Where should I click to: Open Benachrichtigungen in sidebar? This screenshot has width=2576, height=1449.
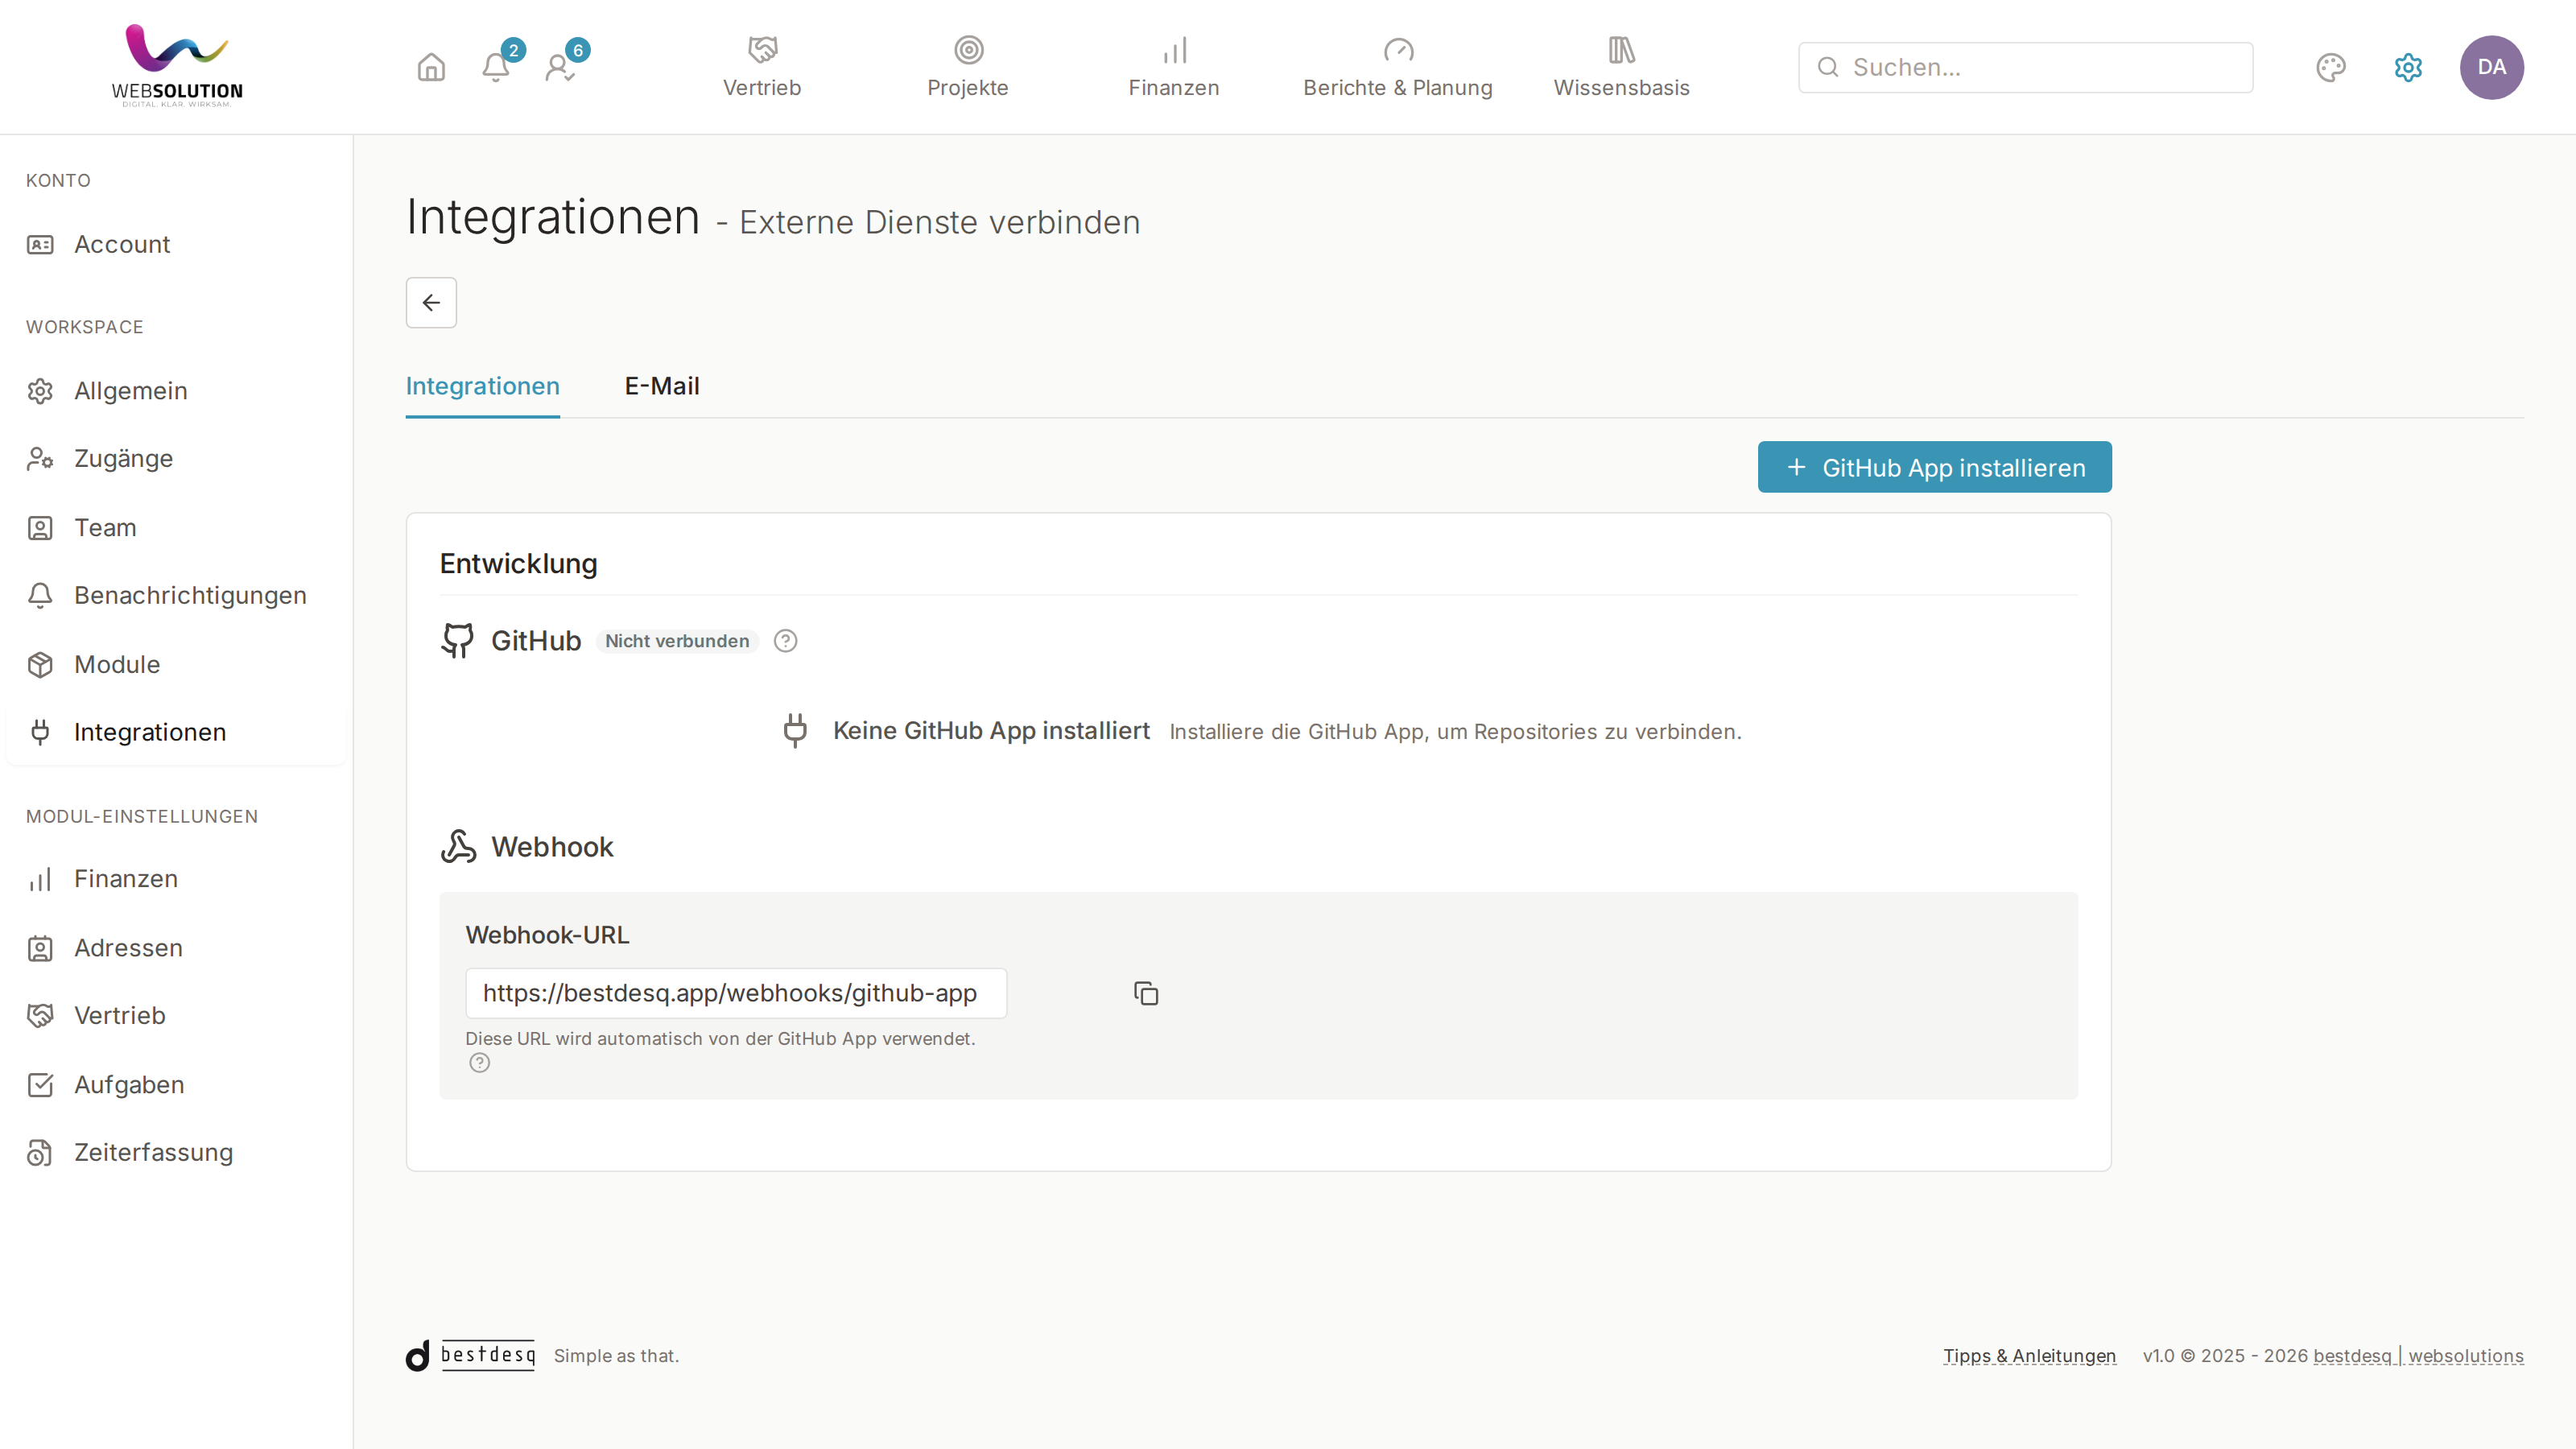pyautogui.click(x=176, y=595)
